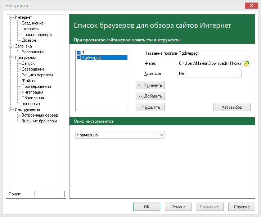Focus the Название программы input field

click(x=214, y=53)
